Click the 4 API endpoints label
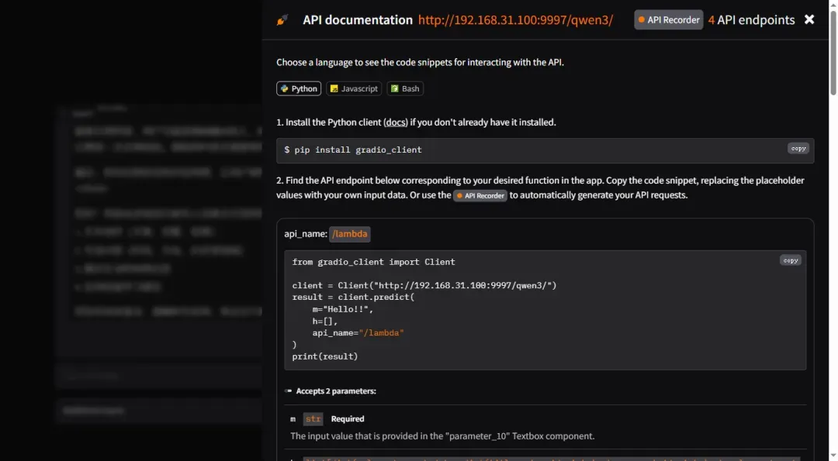This screenshot has width=838, height=461. (751, 20)
